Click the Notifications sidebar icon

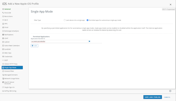pyautogui.click(x=3, y=35)
